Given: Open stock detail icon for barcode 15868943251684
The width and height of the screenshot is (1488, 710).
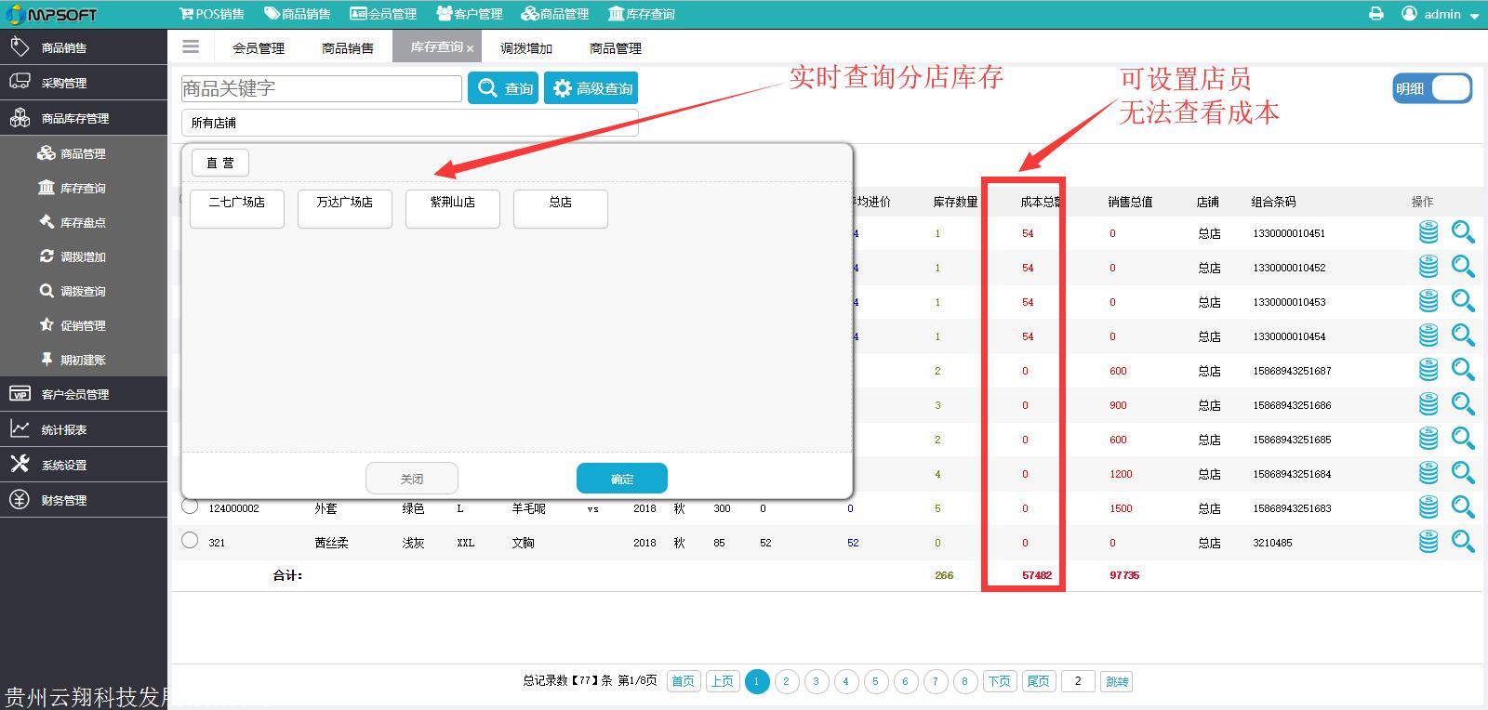Looking at the screenshot, I should pos(1428,473).
